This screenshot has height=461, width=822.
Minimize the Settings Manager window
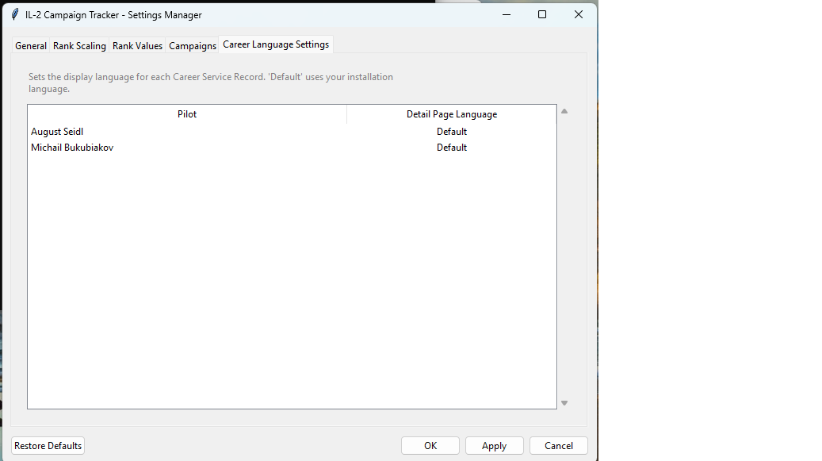pyautogui.click(x=506, y=14)
